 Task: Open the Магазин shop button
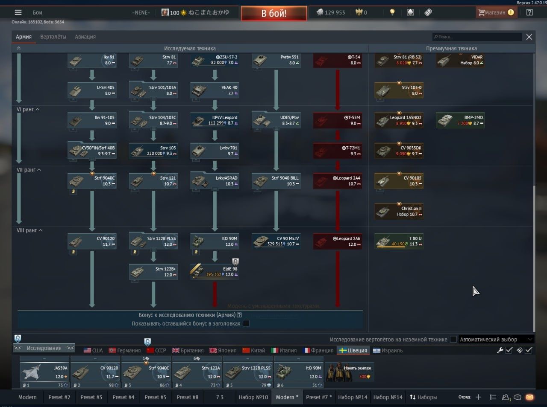496,12
